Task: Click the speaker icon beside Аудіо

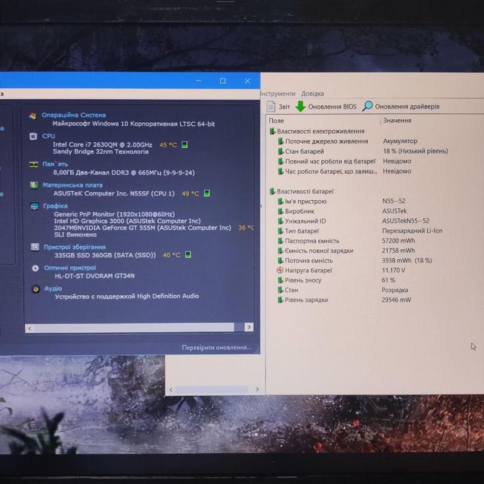Action: pos(35,289)
